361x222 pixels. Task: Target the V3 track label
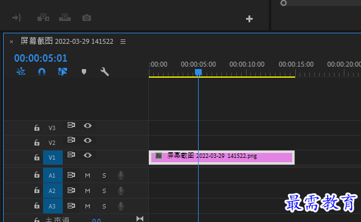pyautogui.click(x=52, y=128)
